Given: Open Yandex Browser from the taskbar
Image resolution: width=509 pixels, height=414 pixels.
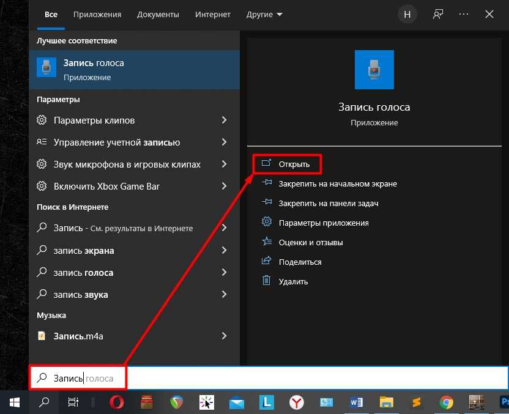Looking at the screenshot, I should tap(296, 402).
